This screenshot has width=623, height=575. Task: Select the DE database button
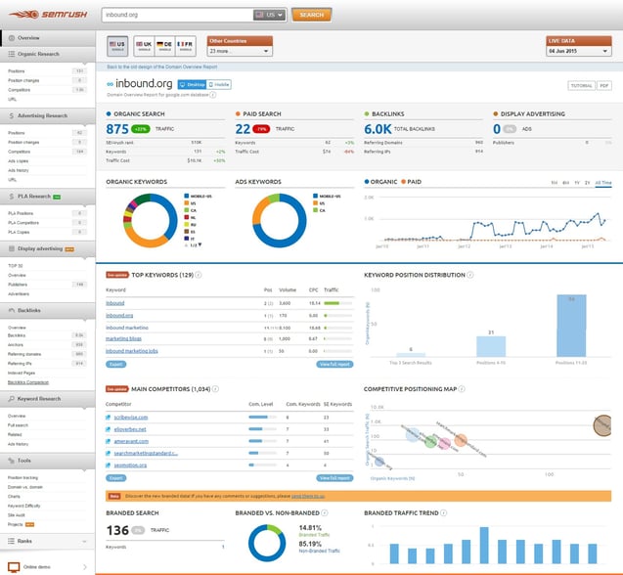[x=164, y=46]
